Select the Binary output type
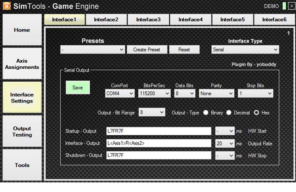Screen dimensions: 296x192 (x=206, y=113)
